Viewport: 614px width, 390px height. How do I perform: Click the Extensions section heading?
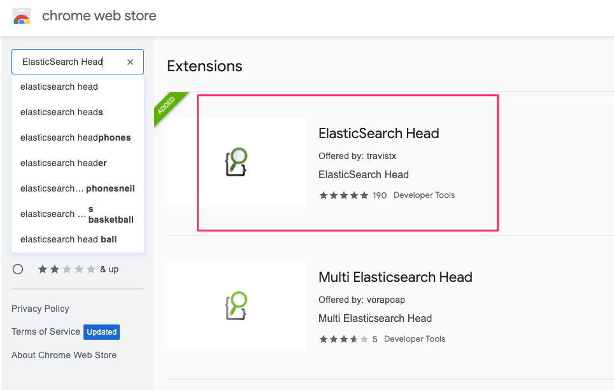click(x=205, y=66)
